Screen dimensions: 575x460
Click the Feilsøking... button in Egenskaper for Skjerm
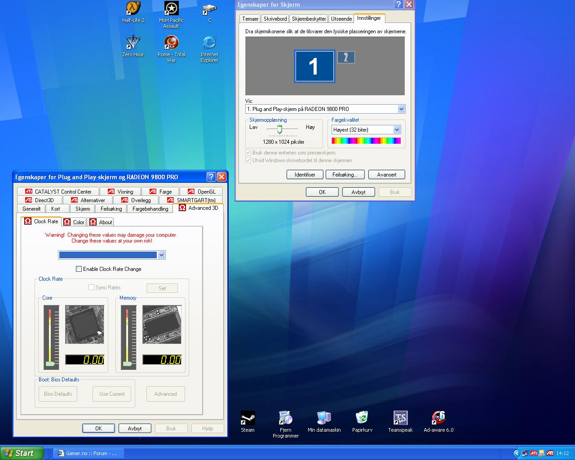click(x=345, y=174)
